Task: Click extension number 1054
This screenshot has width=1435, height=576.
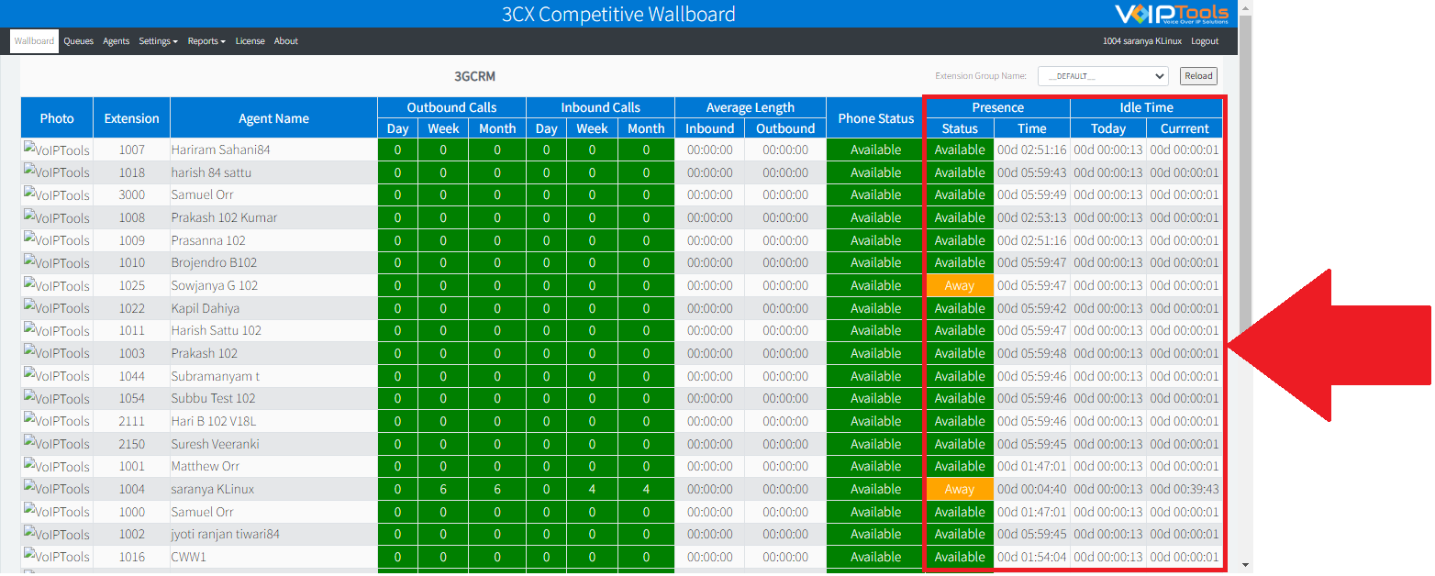Action: 131,398
